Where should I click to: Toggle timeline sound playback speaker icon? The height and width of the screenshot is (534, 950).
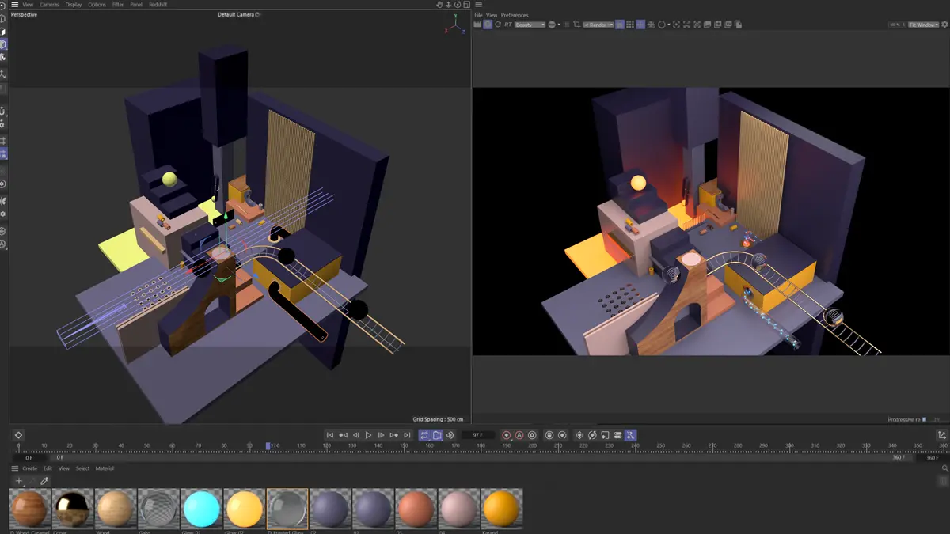click(x=450, y=435)
